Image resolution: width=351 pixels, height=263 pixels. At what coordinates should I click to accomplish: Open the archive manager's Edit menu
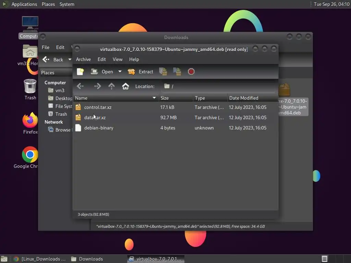point(101,59)
